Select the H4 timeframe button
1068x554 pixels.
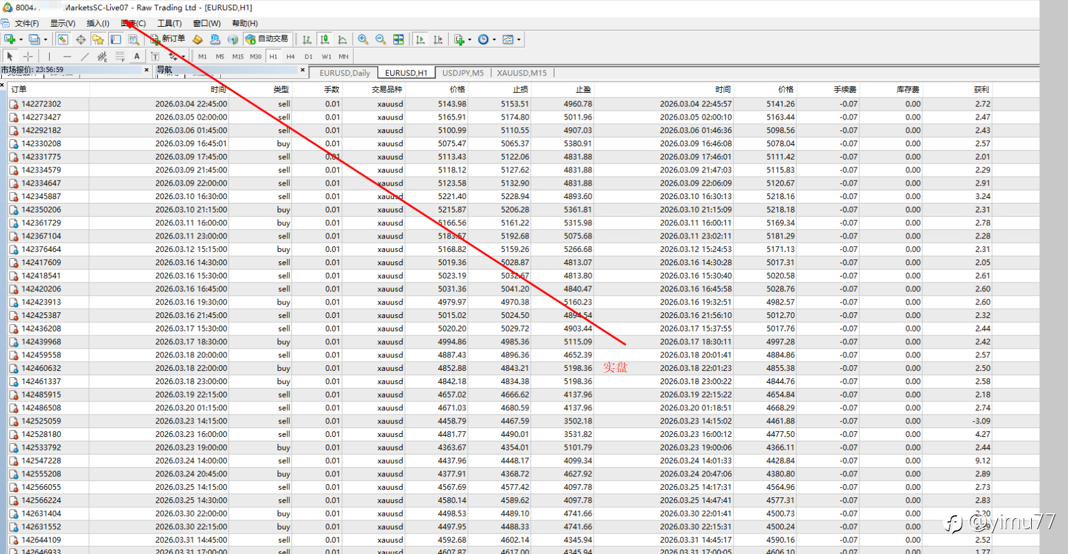pos(290,57)
